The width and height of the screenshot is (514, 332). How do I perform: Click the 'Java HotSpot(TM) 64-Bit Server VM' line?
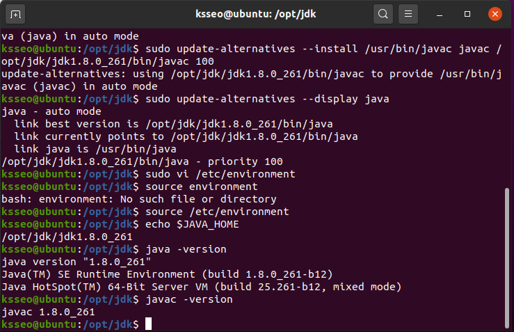(202, 287)
